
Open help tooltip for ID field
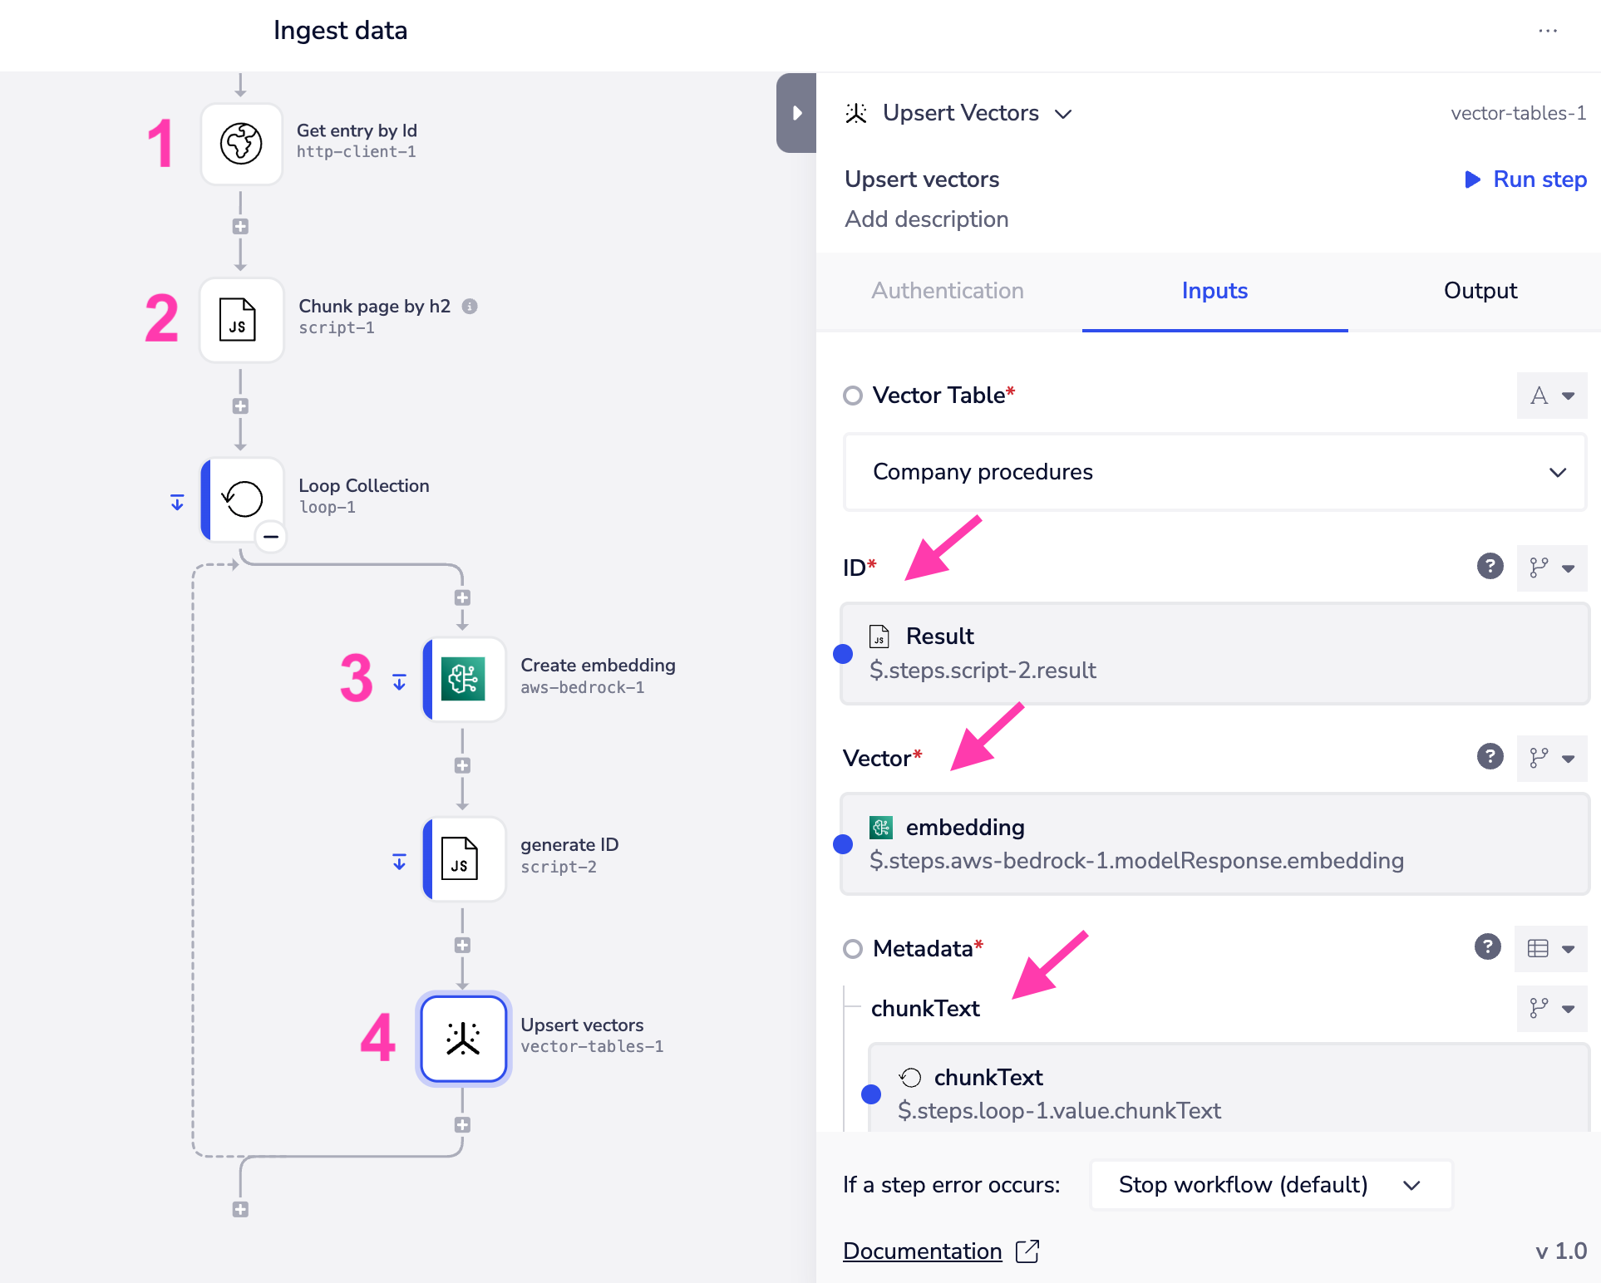click(x=1490, y=567)
